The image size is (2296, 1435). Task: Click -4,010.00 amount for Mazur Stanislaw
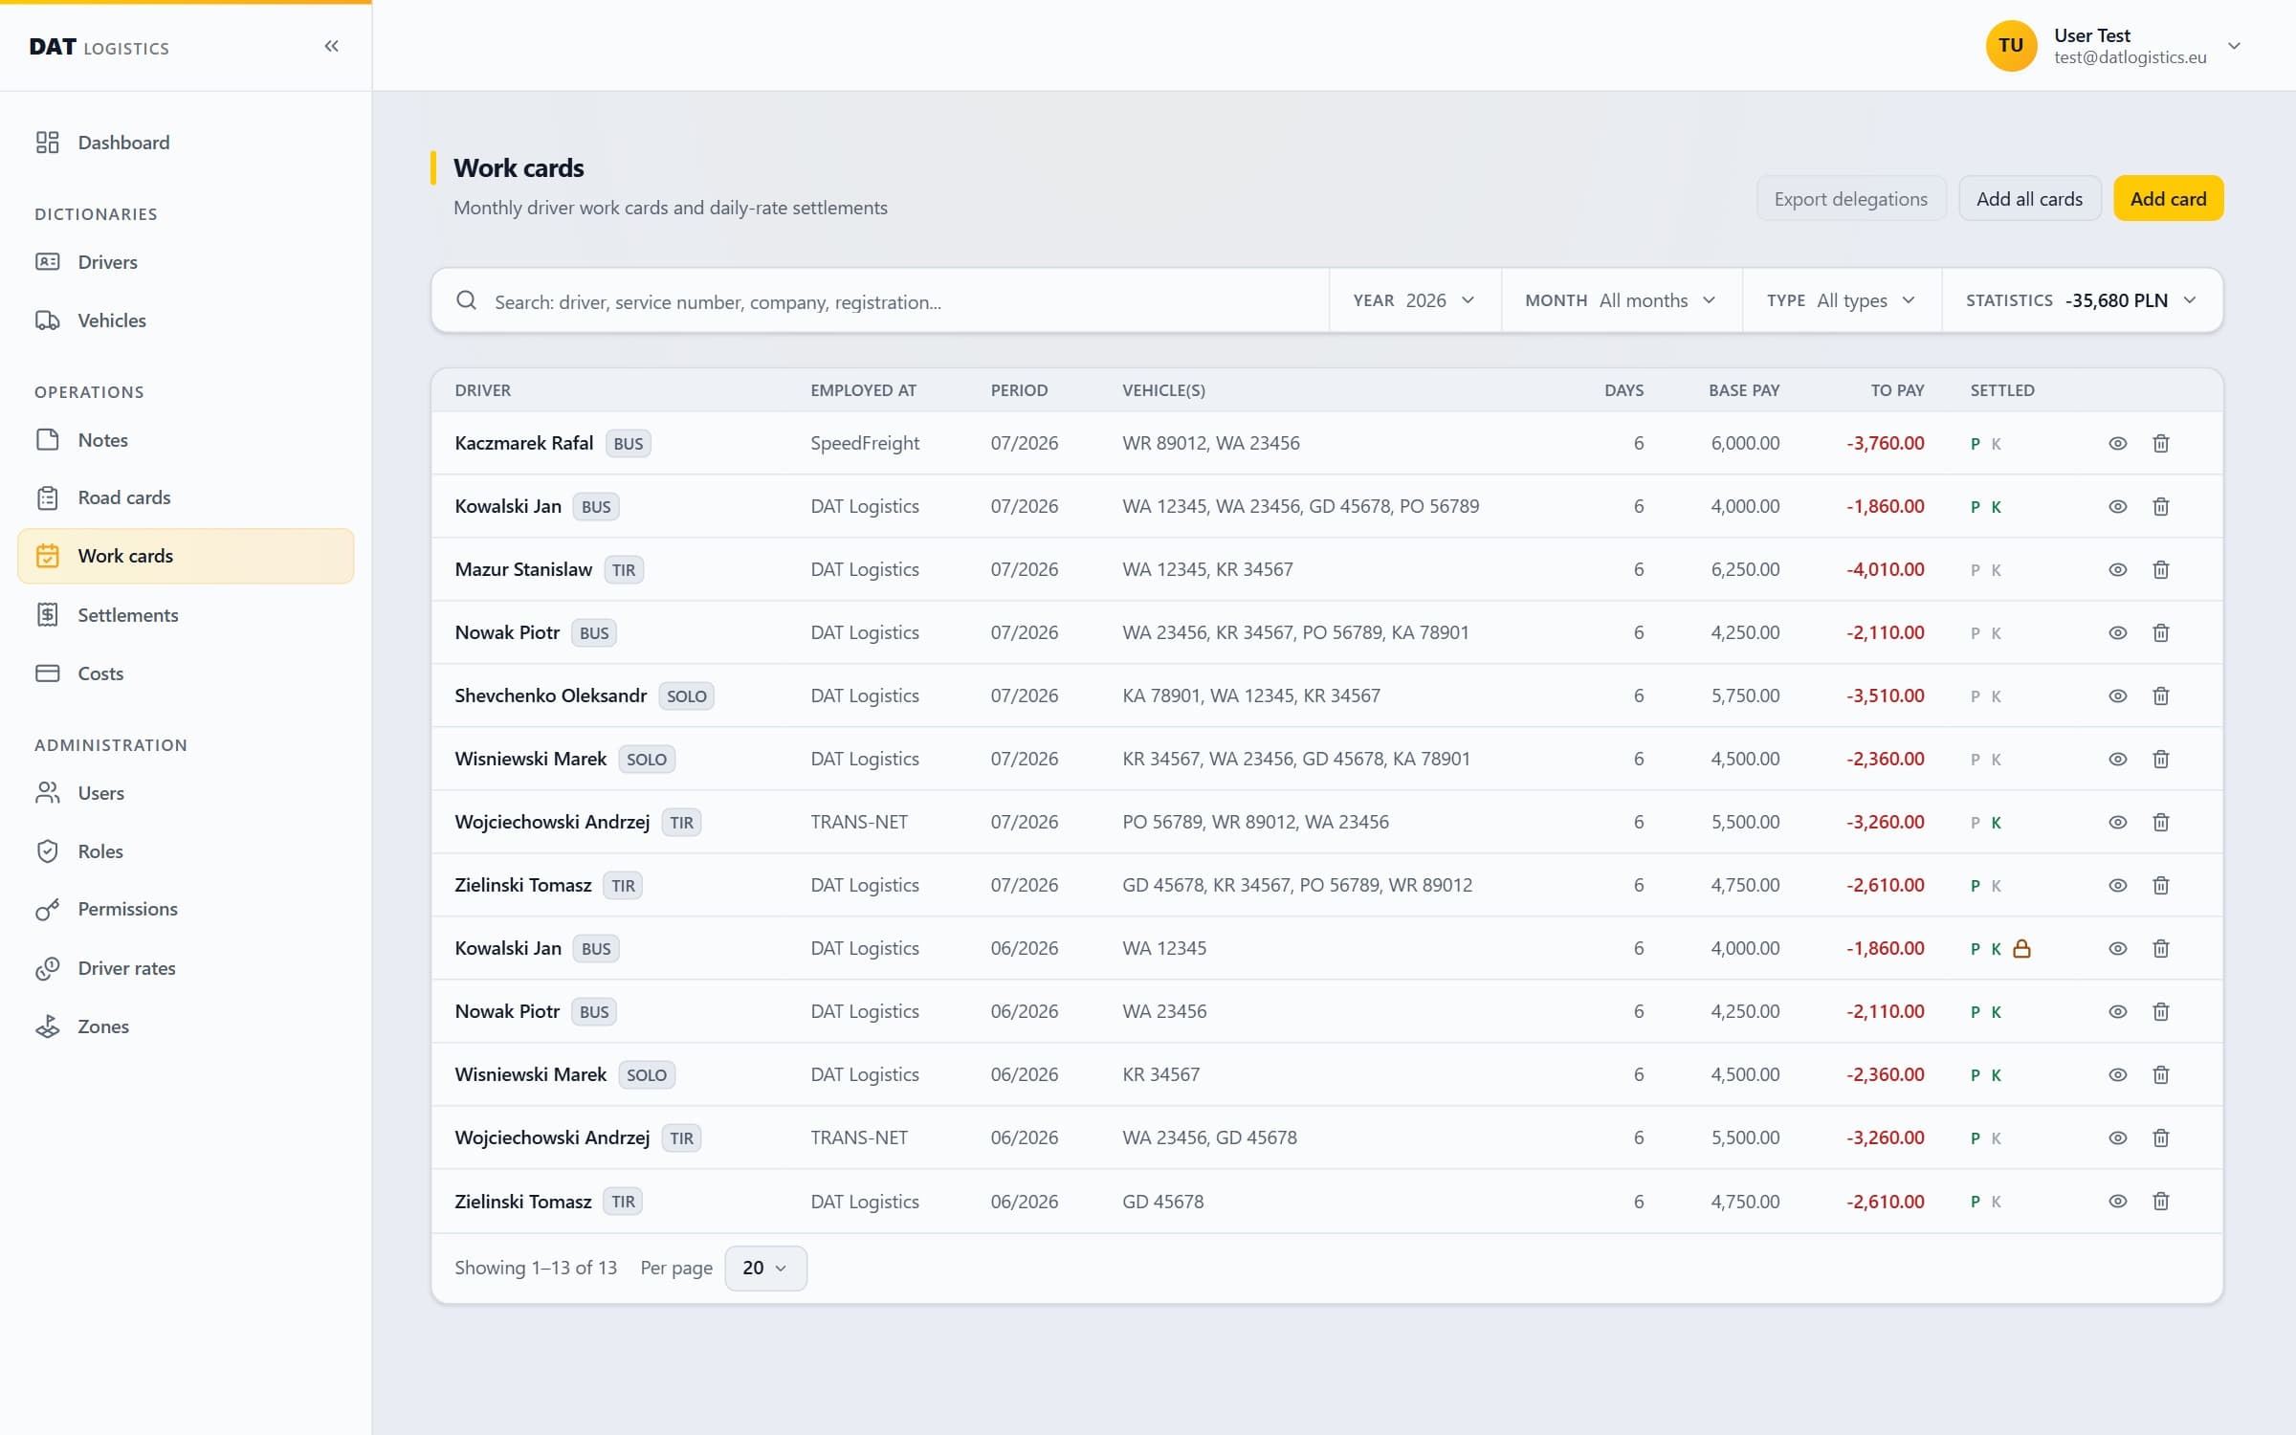(1885, 569)
